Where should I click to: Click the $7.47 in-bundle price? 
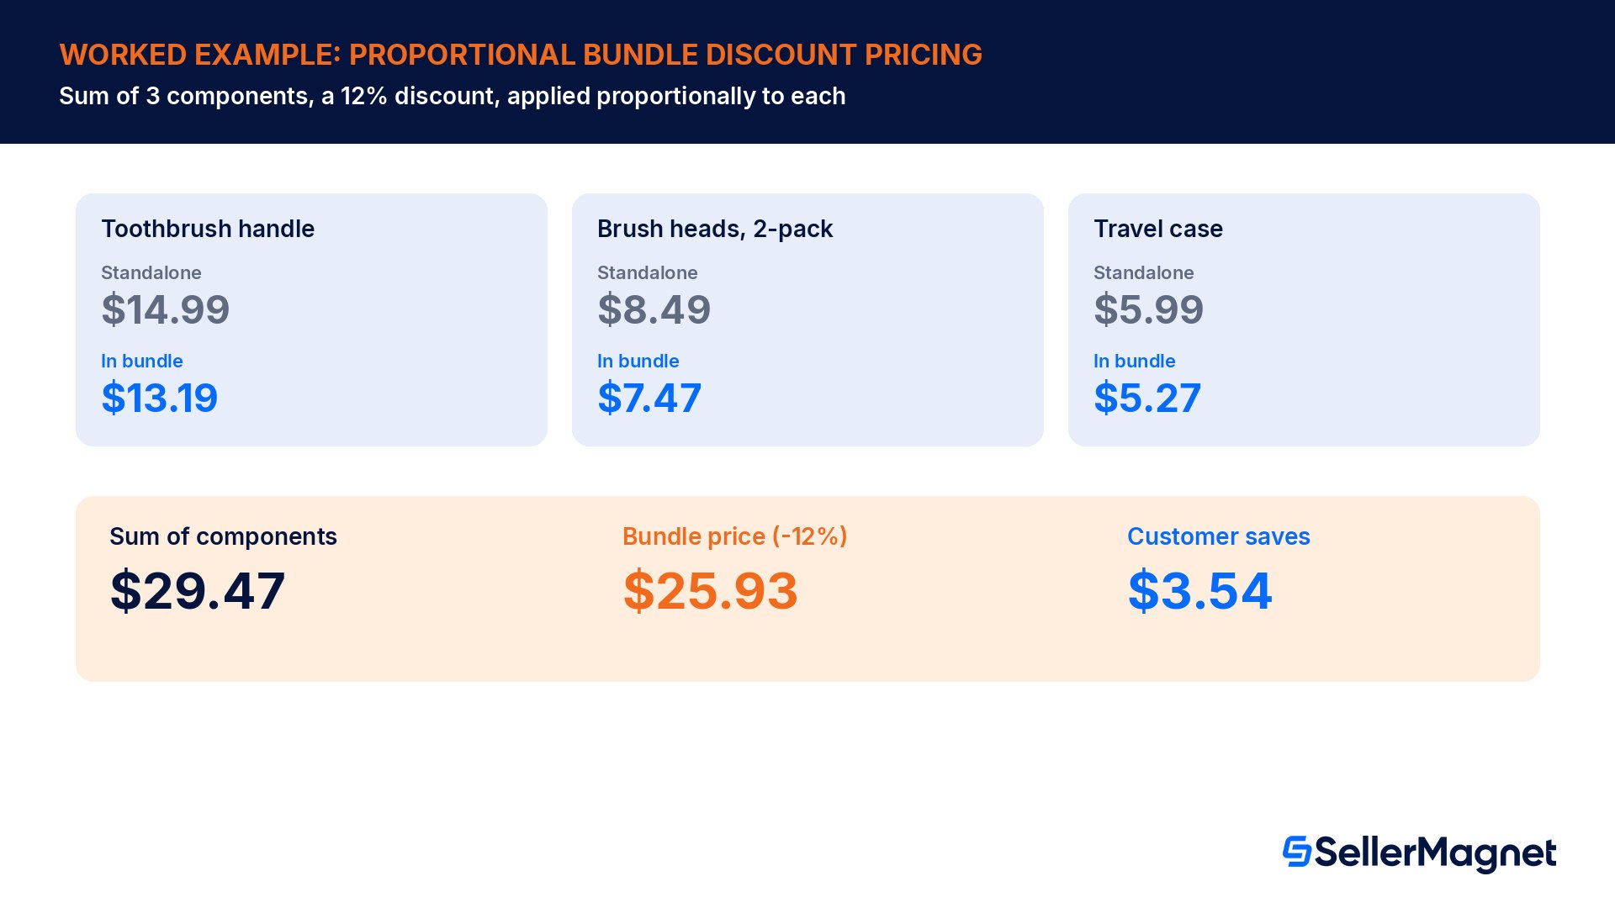649,398
